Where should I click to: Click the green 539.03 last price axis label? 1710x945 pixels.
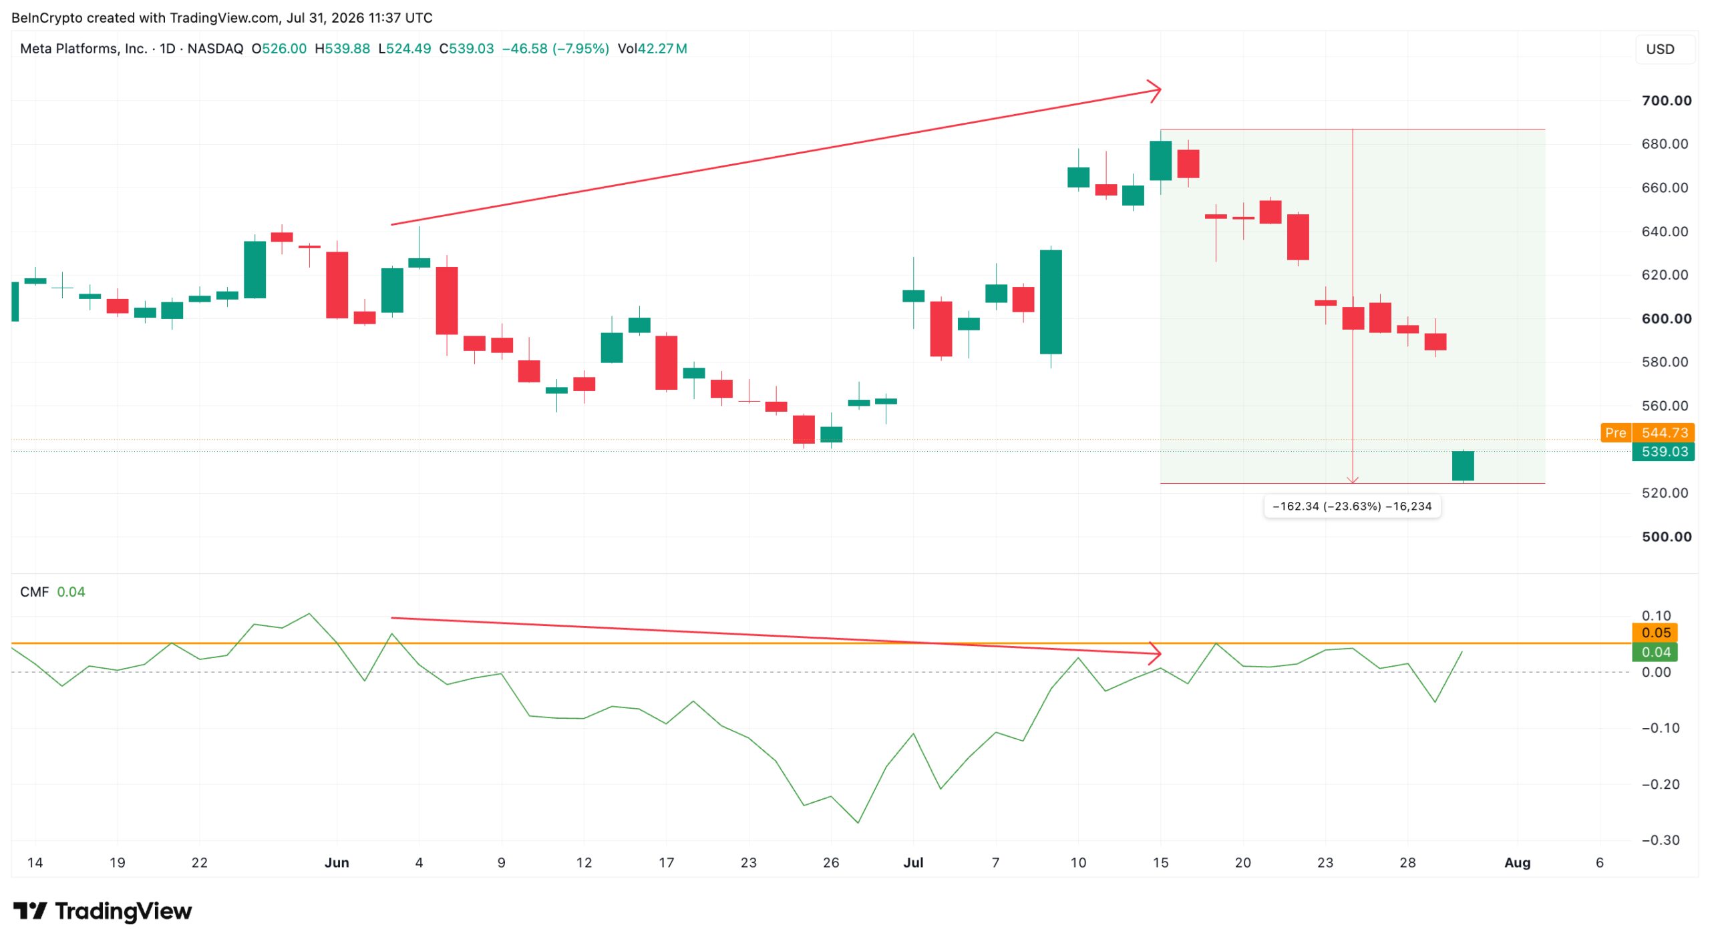pyautogui.click(x=1663, y=452)
